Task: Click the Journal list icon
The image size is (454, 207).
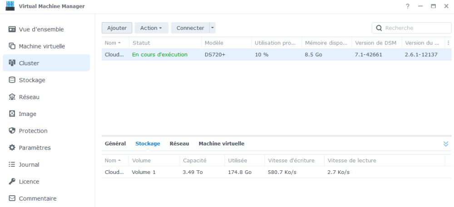Action: (12, 164)
